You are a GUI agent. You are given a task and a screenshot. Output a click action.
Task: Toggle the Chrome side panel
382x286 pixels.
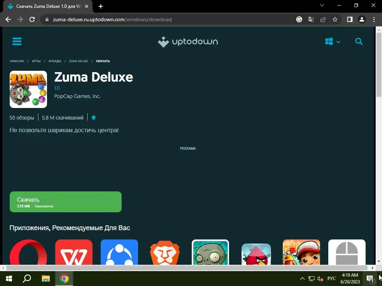click(350, 19)
